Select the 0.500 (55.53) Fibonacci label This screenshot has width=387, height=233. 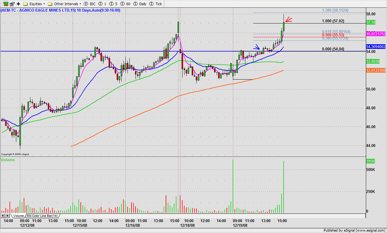click(333, 35)
